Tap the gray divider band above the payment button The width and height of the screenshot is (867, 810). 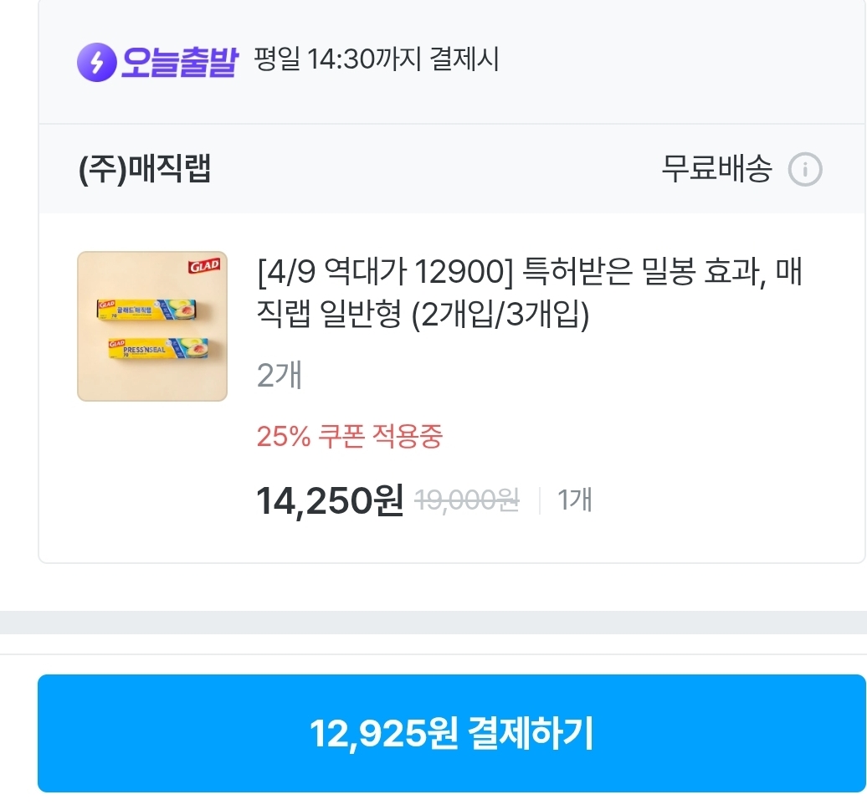[x=433, y=623]
